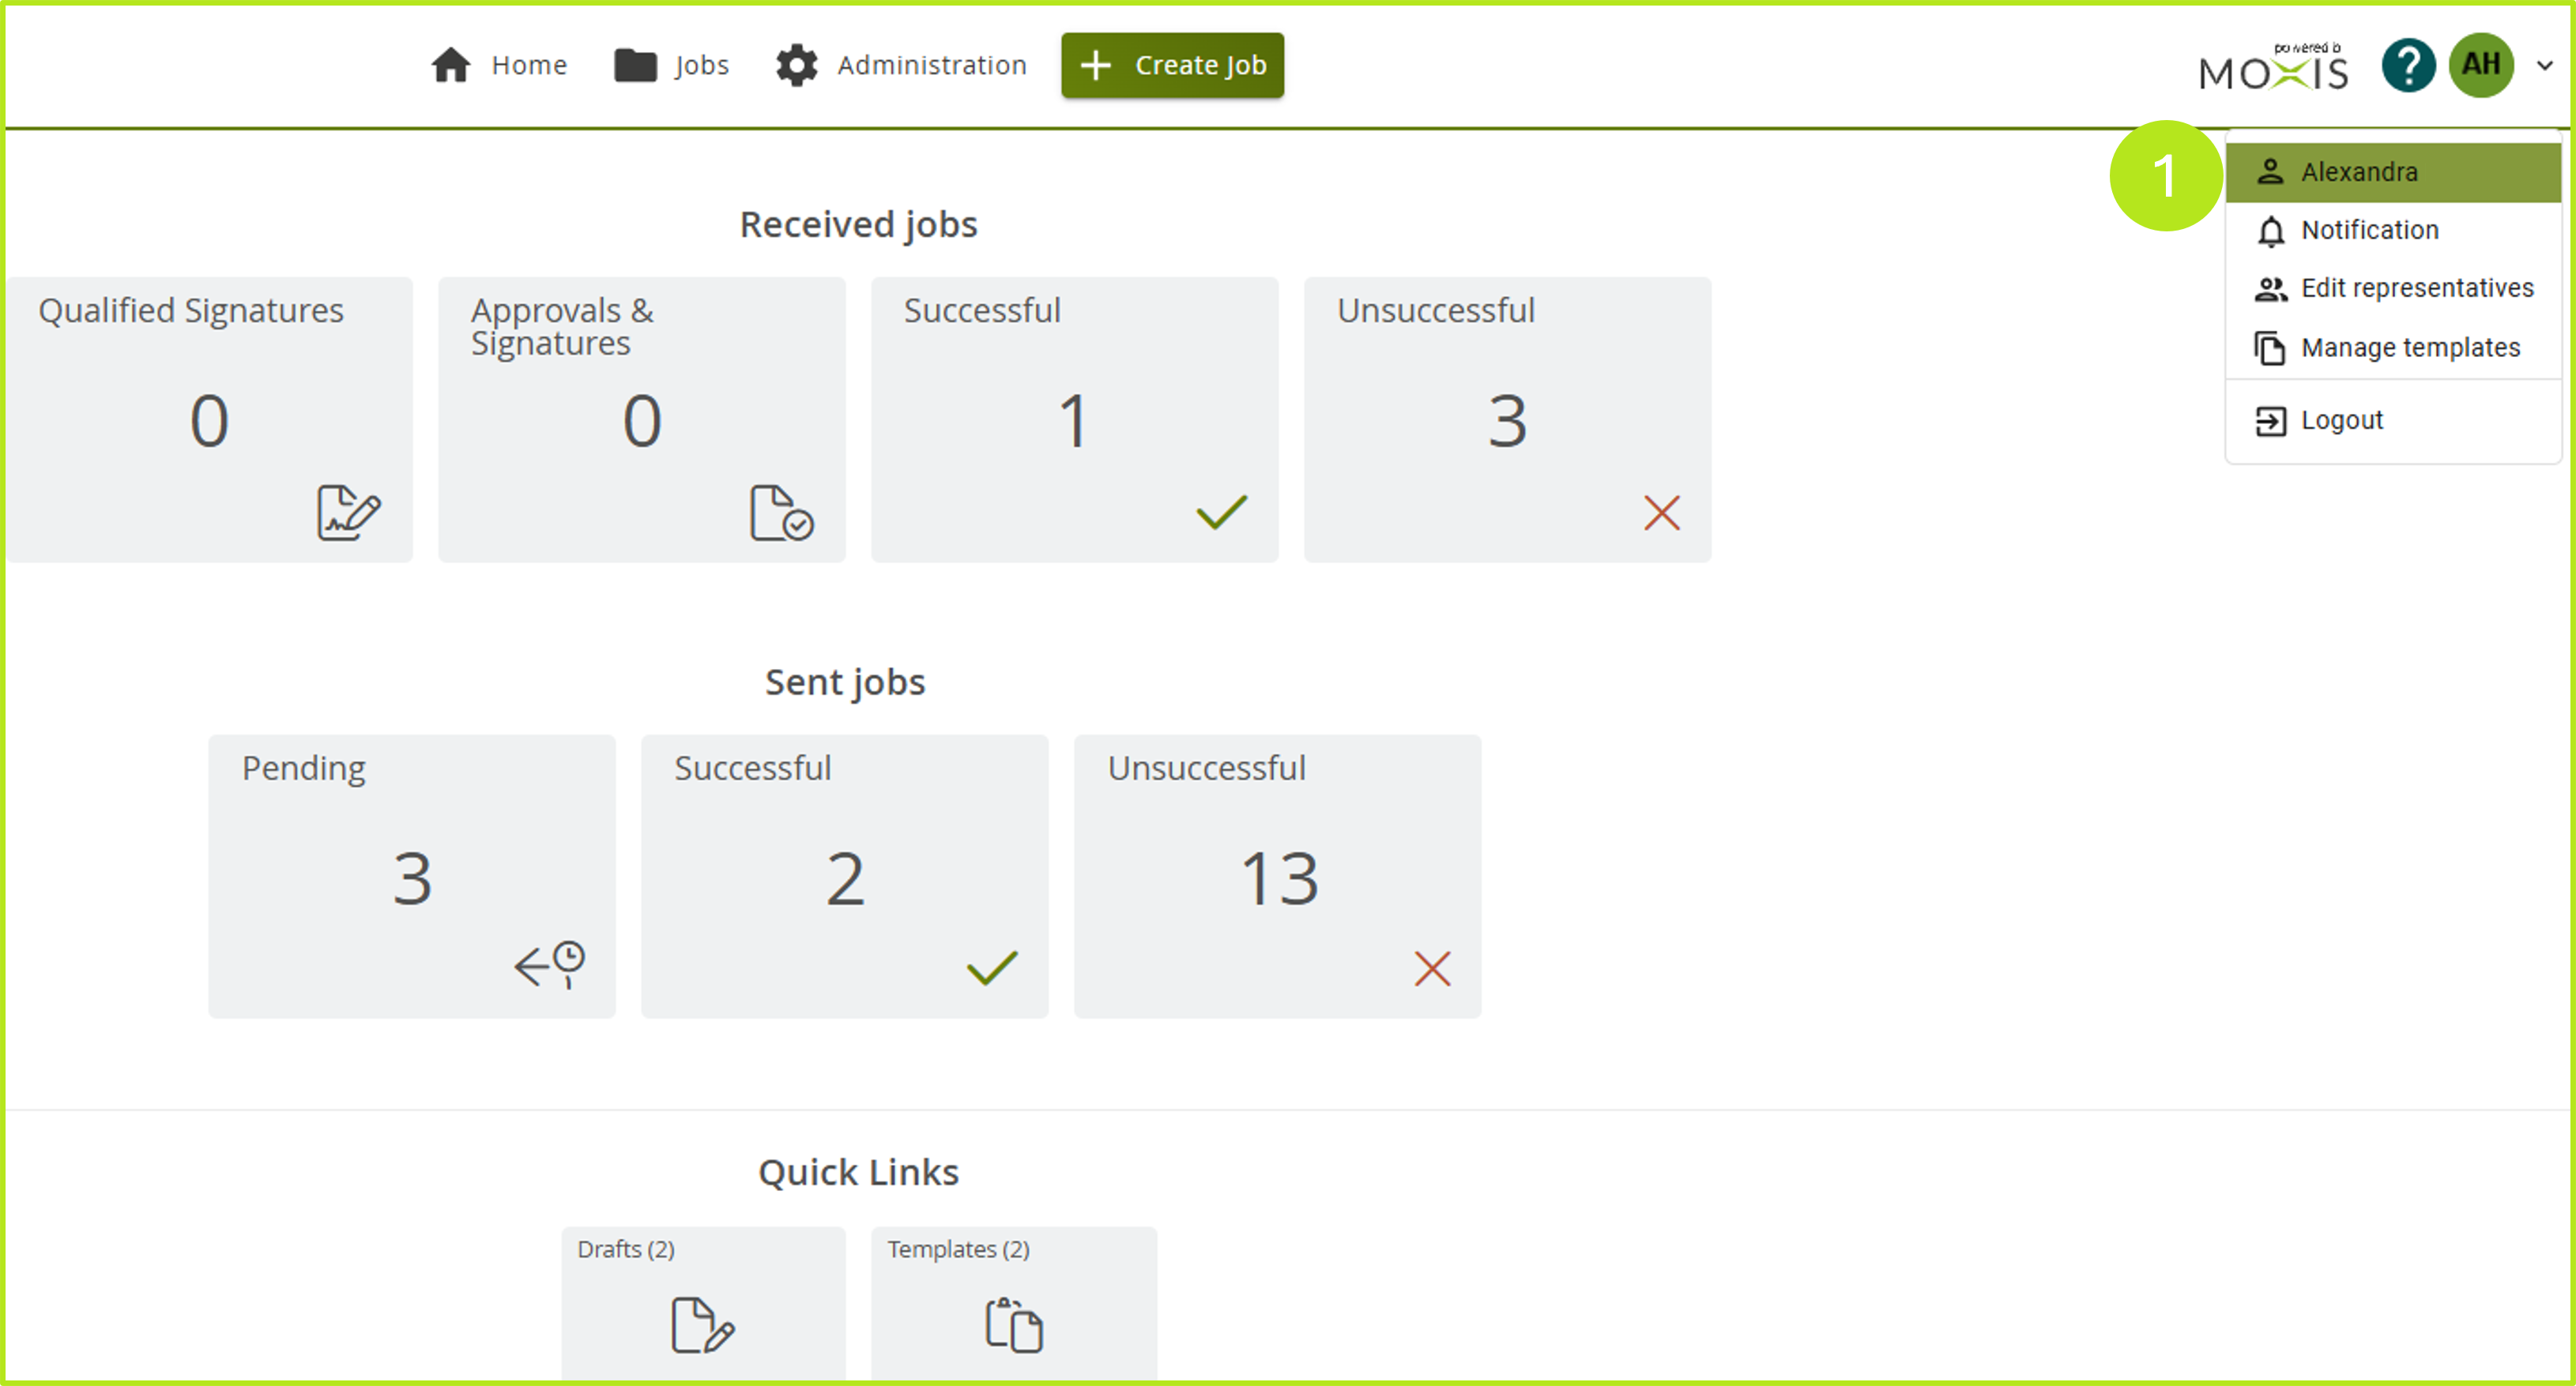Click the Create Job button
Screen dimensions: 2576x1386
pos(1172,65)
